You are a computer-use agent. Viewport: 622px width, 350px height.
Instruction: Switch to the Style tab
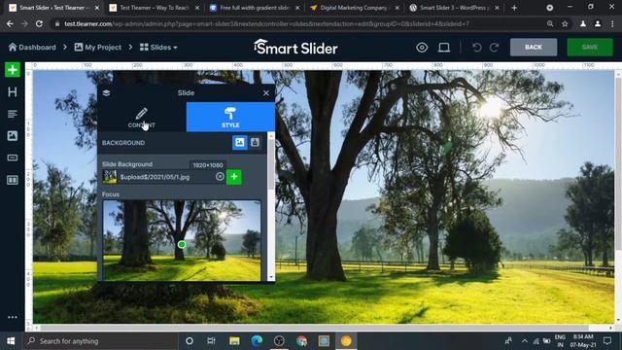point(230,117)
